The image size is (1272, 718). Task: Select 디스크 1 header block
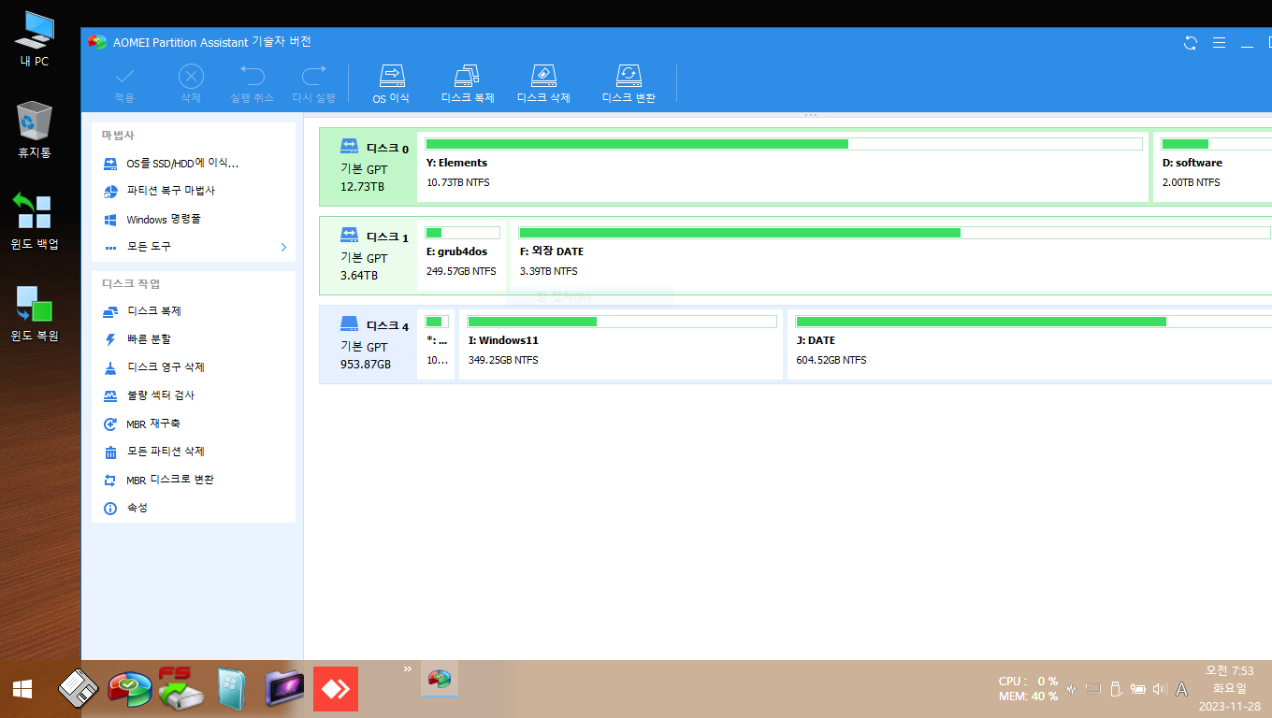coord(368,255)
